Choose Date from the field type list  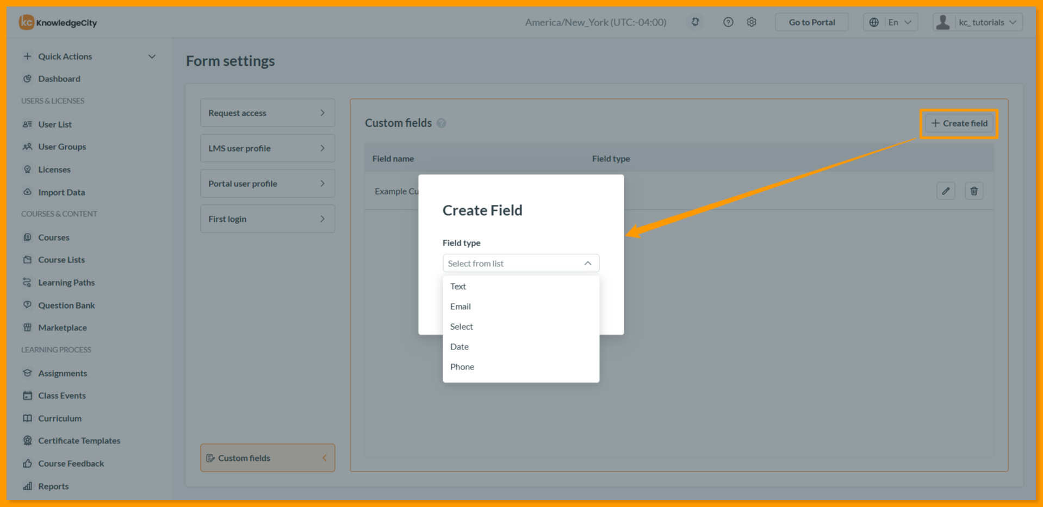pos(521,347)
